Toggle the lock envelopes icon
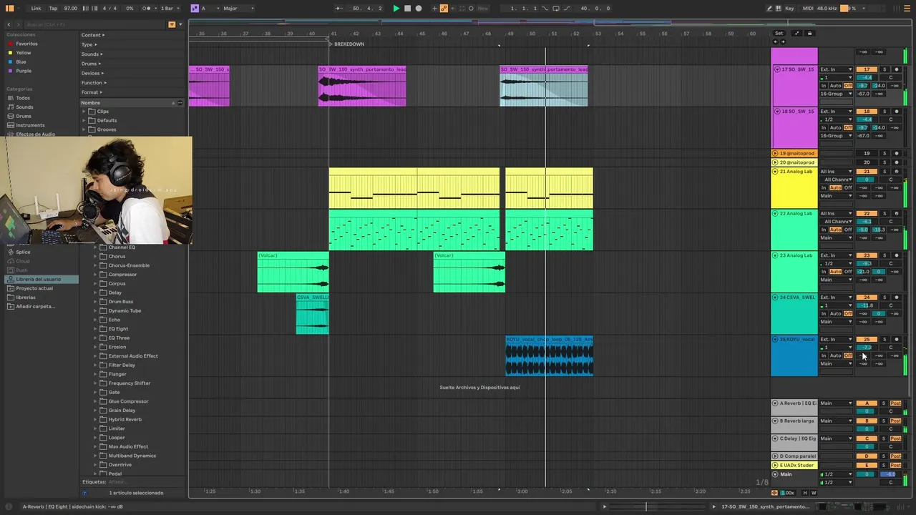The width and height of the screenshot is (916, 515). click(809, 34)
